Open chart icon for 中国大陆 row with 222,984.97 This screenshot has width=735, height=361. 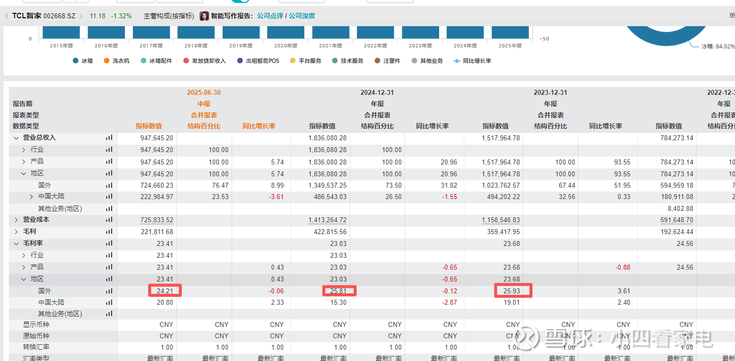point(109,197)
